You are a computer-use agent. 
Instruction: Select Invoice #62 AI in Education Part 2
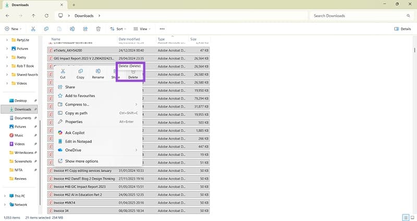point(128,194)
